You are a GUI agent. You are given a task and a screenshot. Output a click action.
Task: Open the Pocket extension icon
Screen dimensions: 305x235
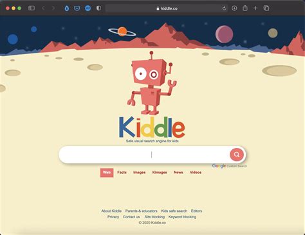click(x=77, y=8)
